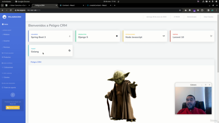This screenshot has width=219, height=123.
Task: Open Inicio in the sidebar
Action: [5, 24]
